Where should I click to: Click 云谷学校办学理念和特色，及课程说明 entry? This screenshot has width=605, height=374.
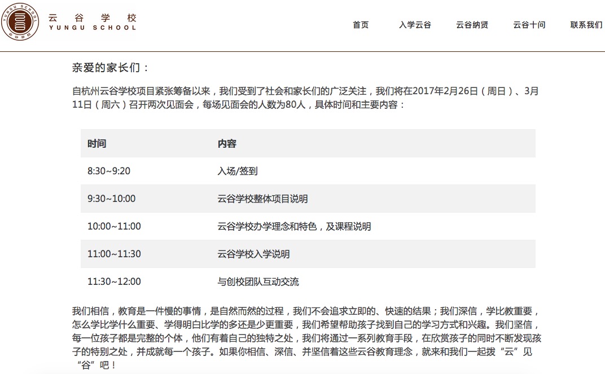(294, 226)
